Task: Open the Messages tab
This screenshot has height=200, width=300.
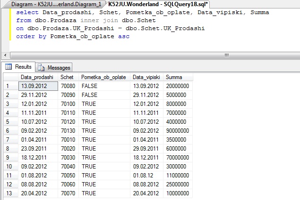Action: pos(54,67)
